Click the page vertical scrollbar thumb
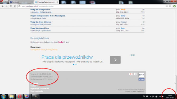The image size is (177, 99). [x=176, y=83]
